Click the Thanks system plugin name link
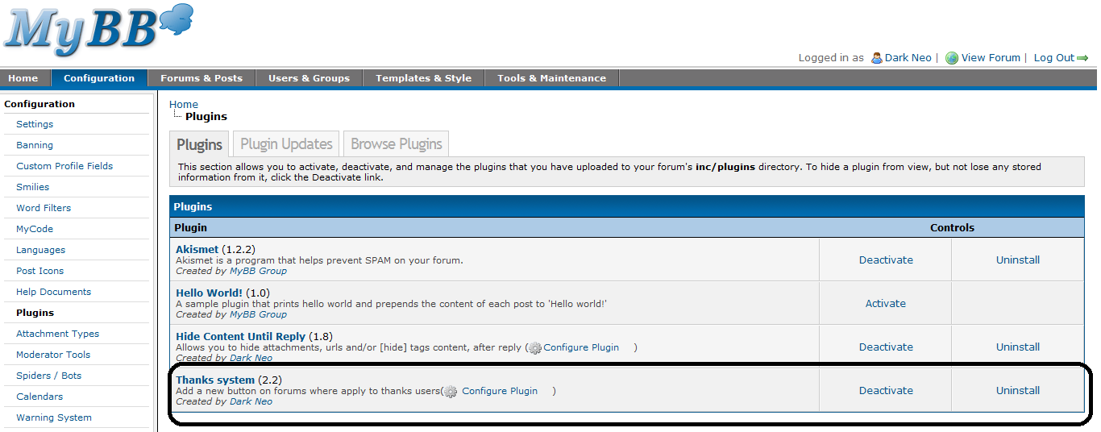Image resolution: width=1101 pixels, height=432 pixels. [x=215, y=380]
